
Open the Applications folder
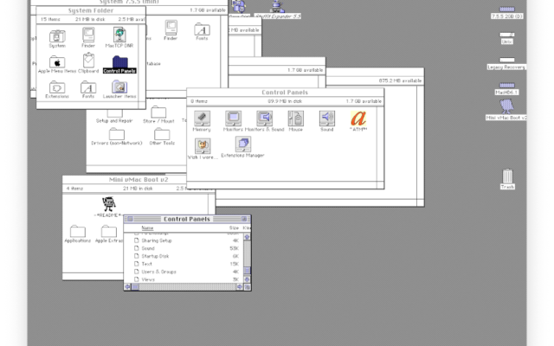tap(78, 231)
